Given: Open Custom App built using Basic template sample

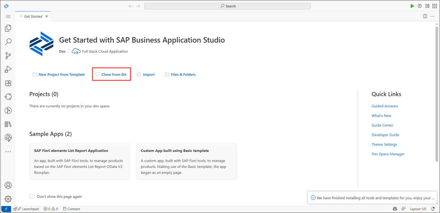Looking at the screenshot, I should pyautogui.click(x=187, y=162).
